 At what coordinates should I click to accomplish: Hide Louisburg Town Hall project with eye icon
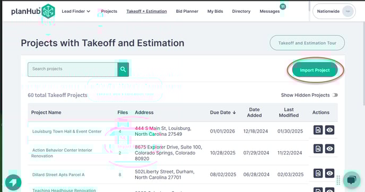(329, 130)
